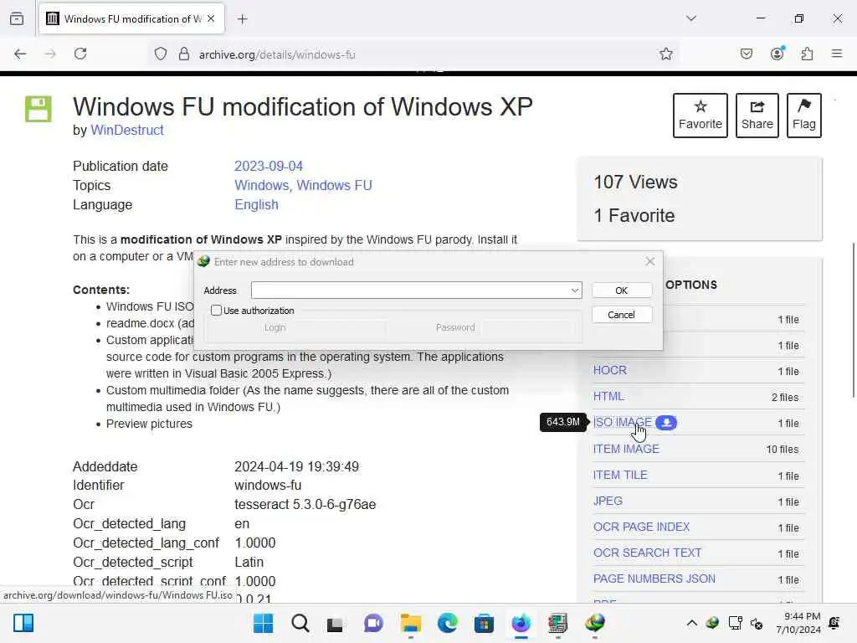857x643 pixels.
Task: Close the Enter new address dialog
Action: pyautogui.click(x=649, y=261)
